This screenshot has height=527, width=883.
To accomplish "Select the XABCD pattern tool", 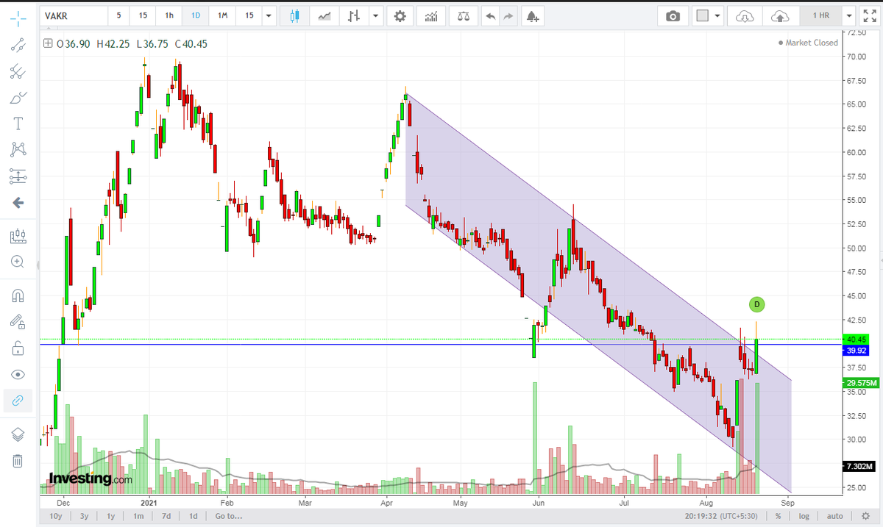I will coord(18,149).
